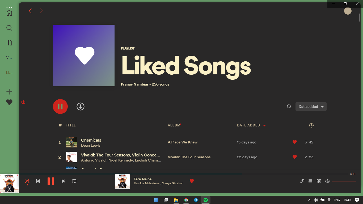This screenshot has height=204, width=363.
Task: Open the search field within the playlist
Action: [289, 106]
